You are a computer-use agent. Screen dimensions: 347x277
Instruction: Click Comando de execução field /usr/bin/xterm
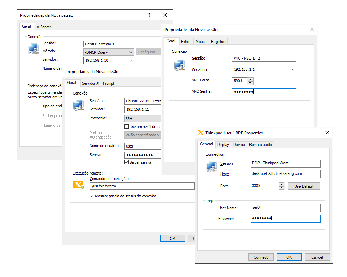(x=142, y=186)
